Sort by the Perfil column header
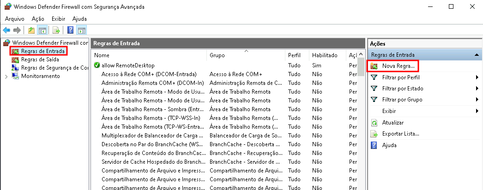The image size is (483, 190). [x=297, y=55]
